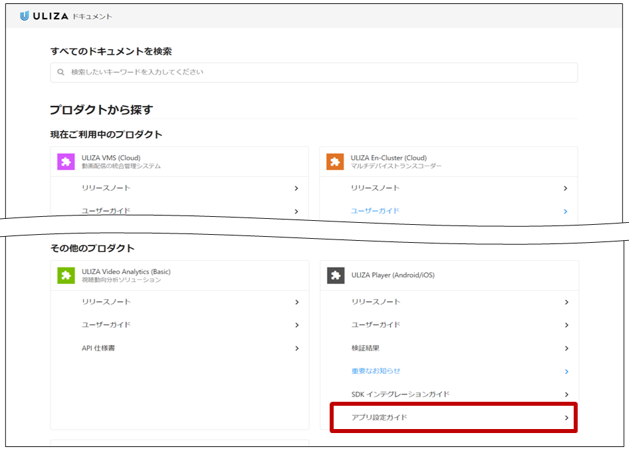Image resolution: width=629 pixels, height=449 pixels.
Task: Click the 動画配信の統合管理システム subtitle
Action: point(121,166)
